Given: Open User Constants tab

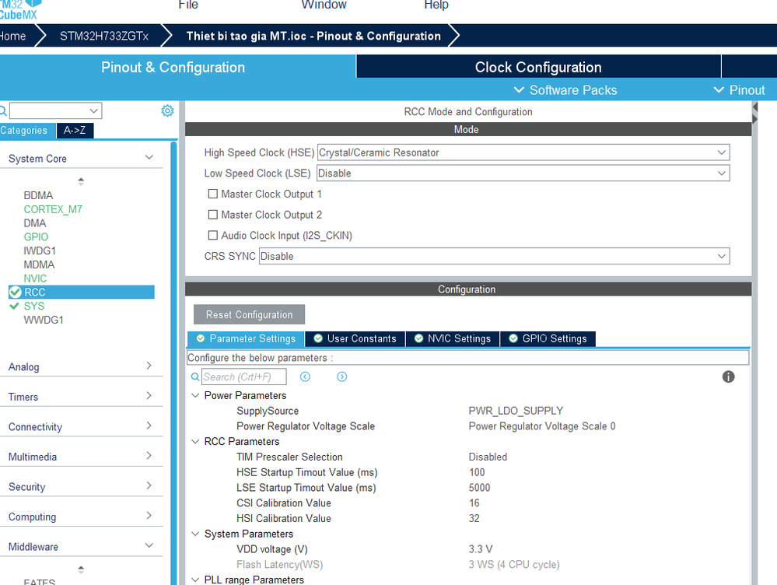Looking at the screenshot, I should pos(355,338).
